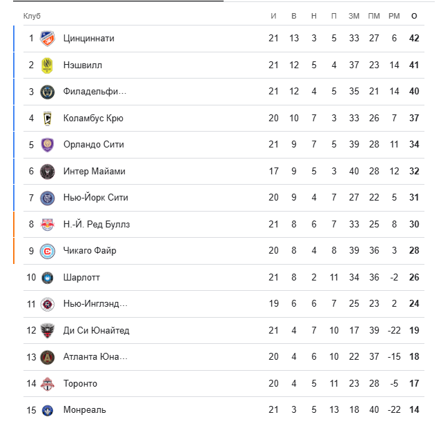Click the РМ goal difference header

coord(394,16)
